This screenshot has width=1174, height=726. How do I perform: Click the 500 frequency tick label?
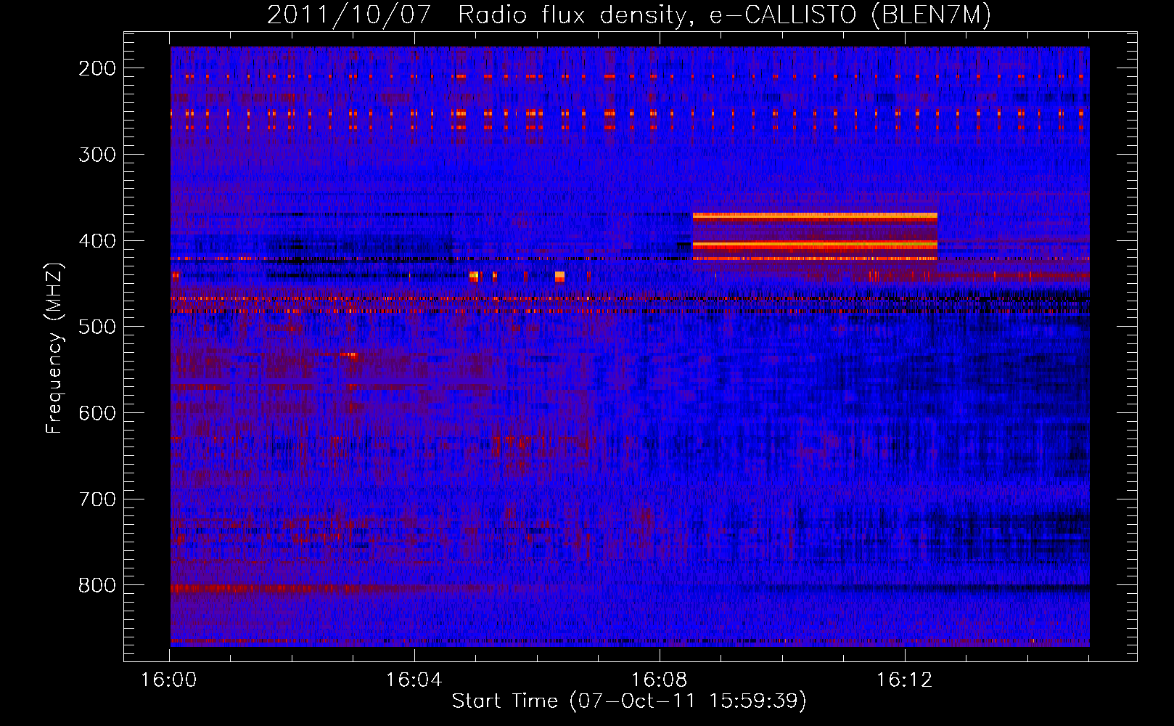point(97,327)
